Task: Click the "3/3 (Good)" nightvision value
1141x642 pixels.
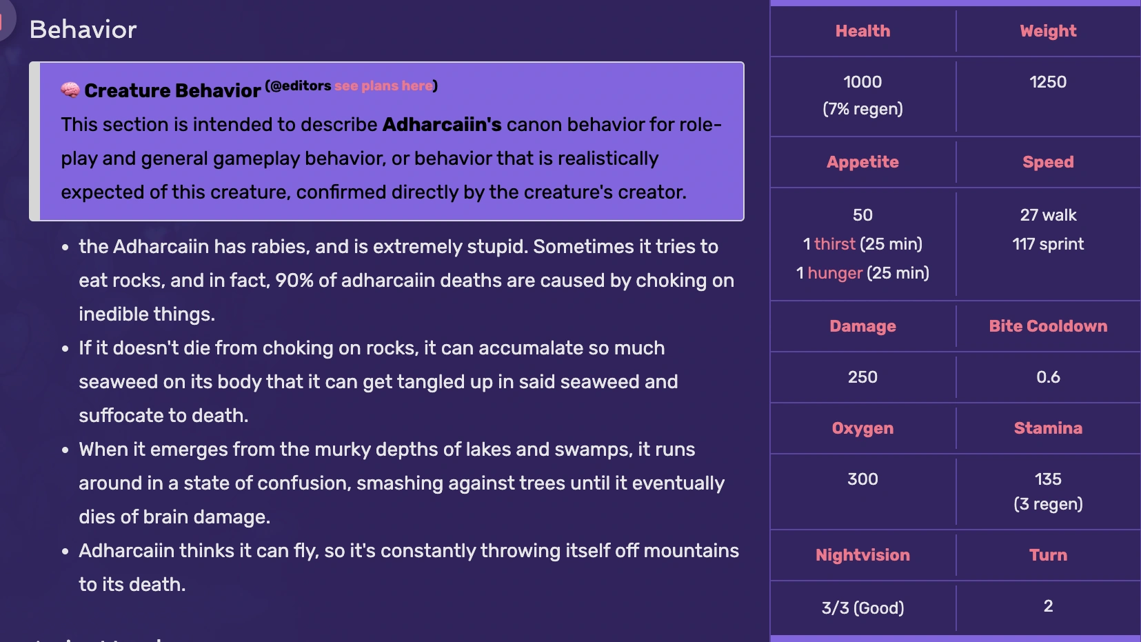Action: click(862, 608)
